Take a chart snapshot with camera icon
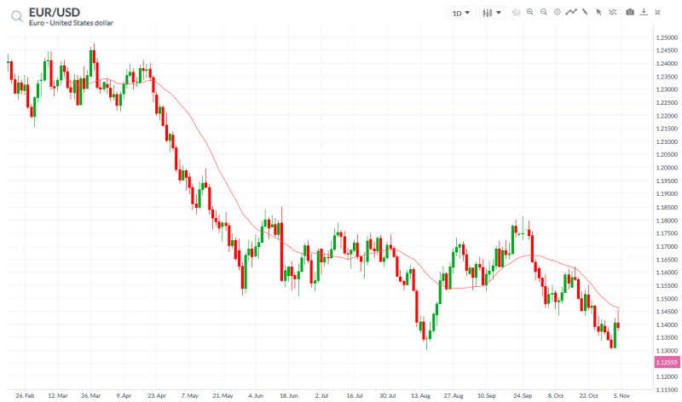This screenshot has height=402, width=682. tap(630, 13)
